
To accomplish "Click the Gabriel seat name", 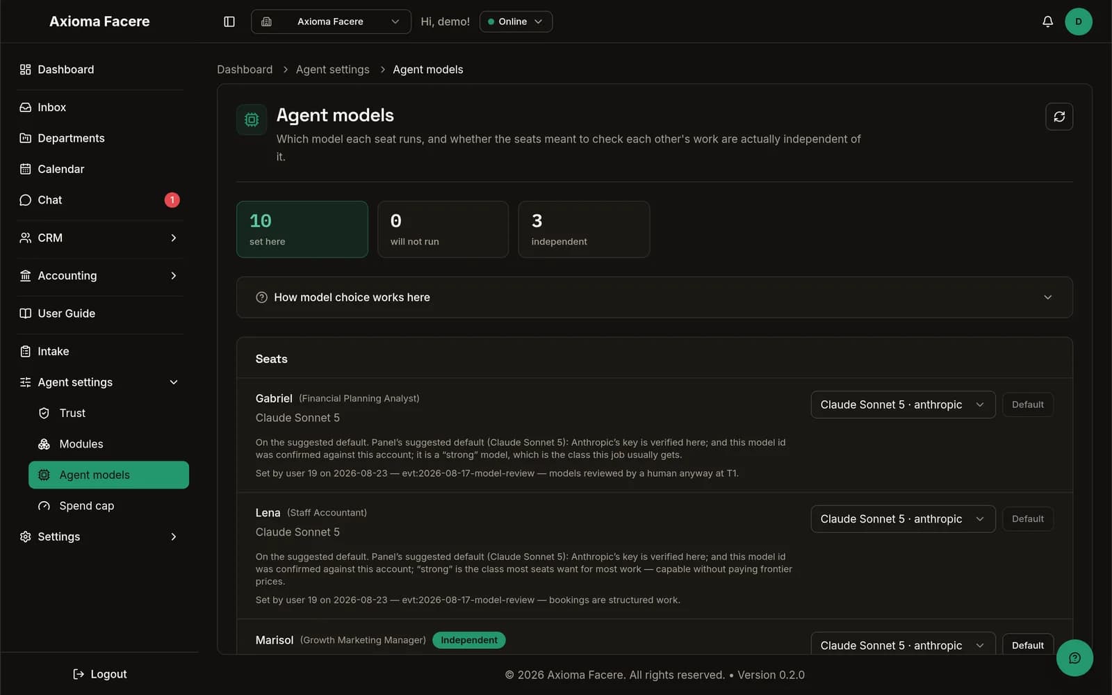I will pyautogui.click(x=274, y=398).
